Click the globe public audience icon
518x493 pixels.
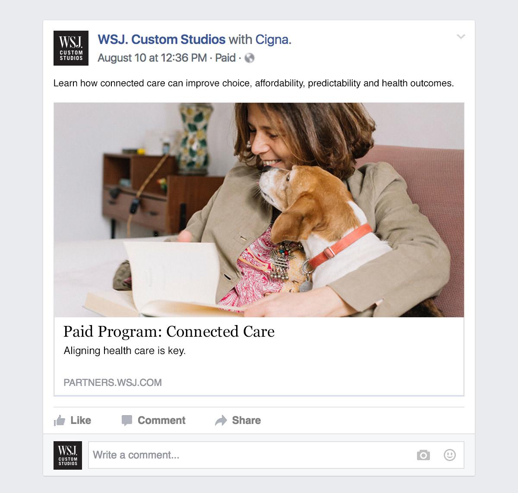point(250,58)
